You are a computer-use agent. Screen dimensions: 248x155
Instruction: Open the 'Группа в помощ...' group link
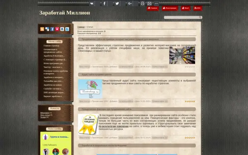point(59,137)
